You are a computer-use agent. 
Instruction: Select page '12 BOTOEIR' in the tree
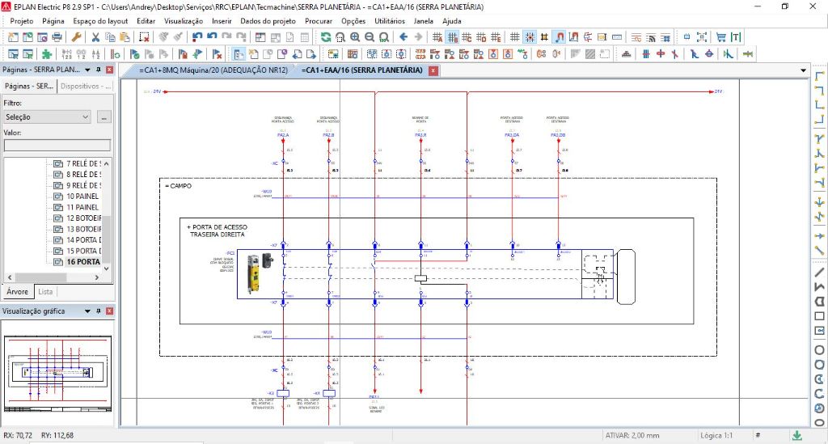point(82,218)
